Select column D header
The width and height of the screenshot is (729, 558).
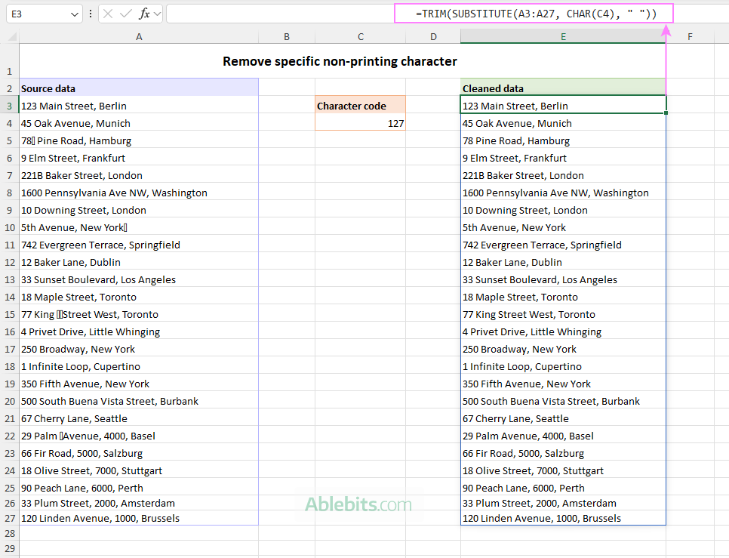433,37
